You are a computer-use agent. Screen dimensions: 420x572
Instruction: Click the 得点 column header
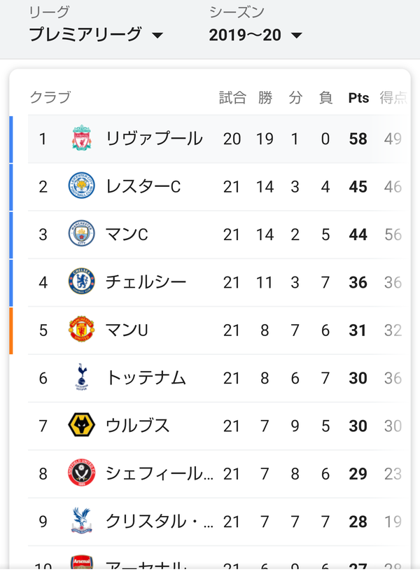[393, 98]
